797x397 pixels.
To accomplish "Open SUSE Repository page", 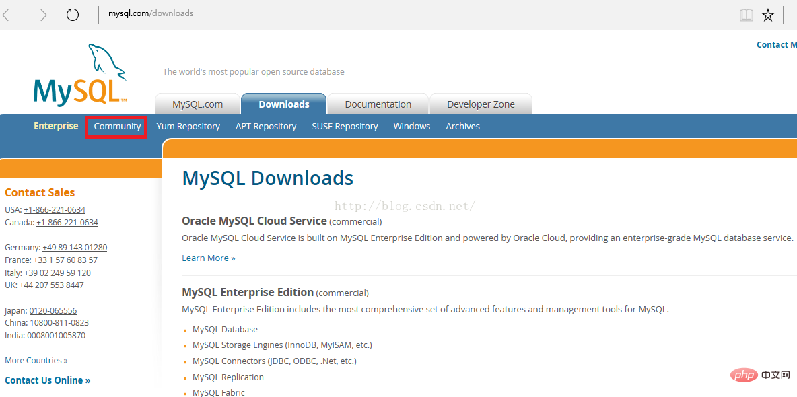I will tap(345, 126).
